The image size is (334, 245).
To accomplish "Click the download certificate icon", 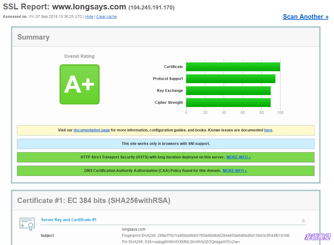I will tap(303, 220).
